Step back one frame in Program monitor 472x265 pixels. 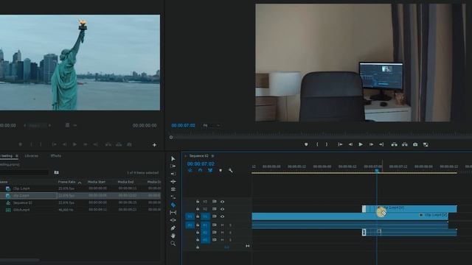[350, 144]
